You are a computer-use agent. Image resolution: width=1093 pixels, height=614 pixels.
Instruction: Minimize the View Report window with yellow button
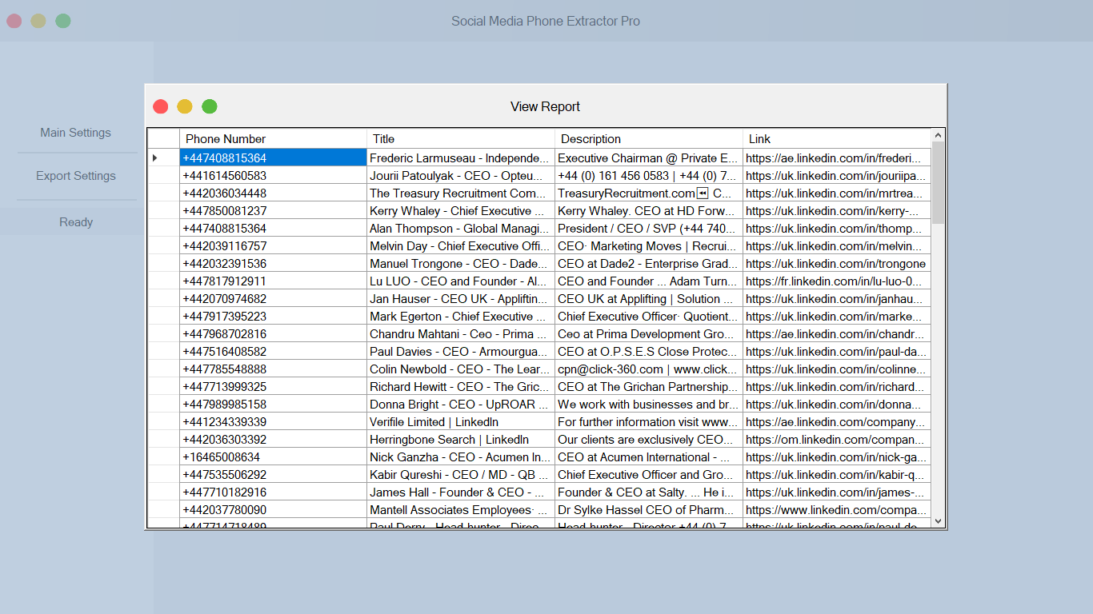(x=185, y=106)
